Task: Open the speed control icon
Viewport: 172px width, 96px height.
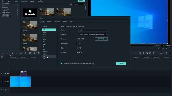Action: click(25, 53)
